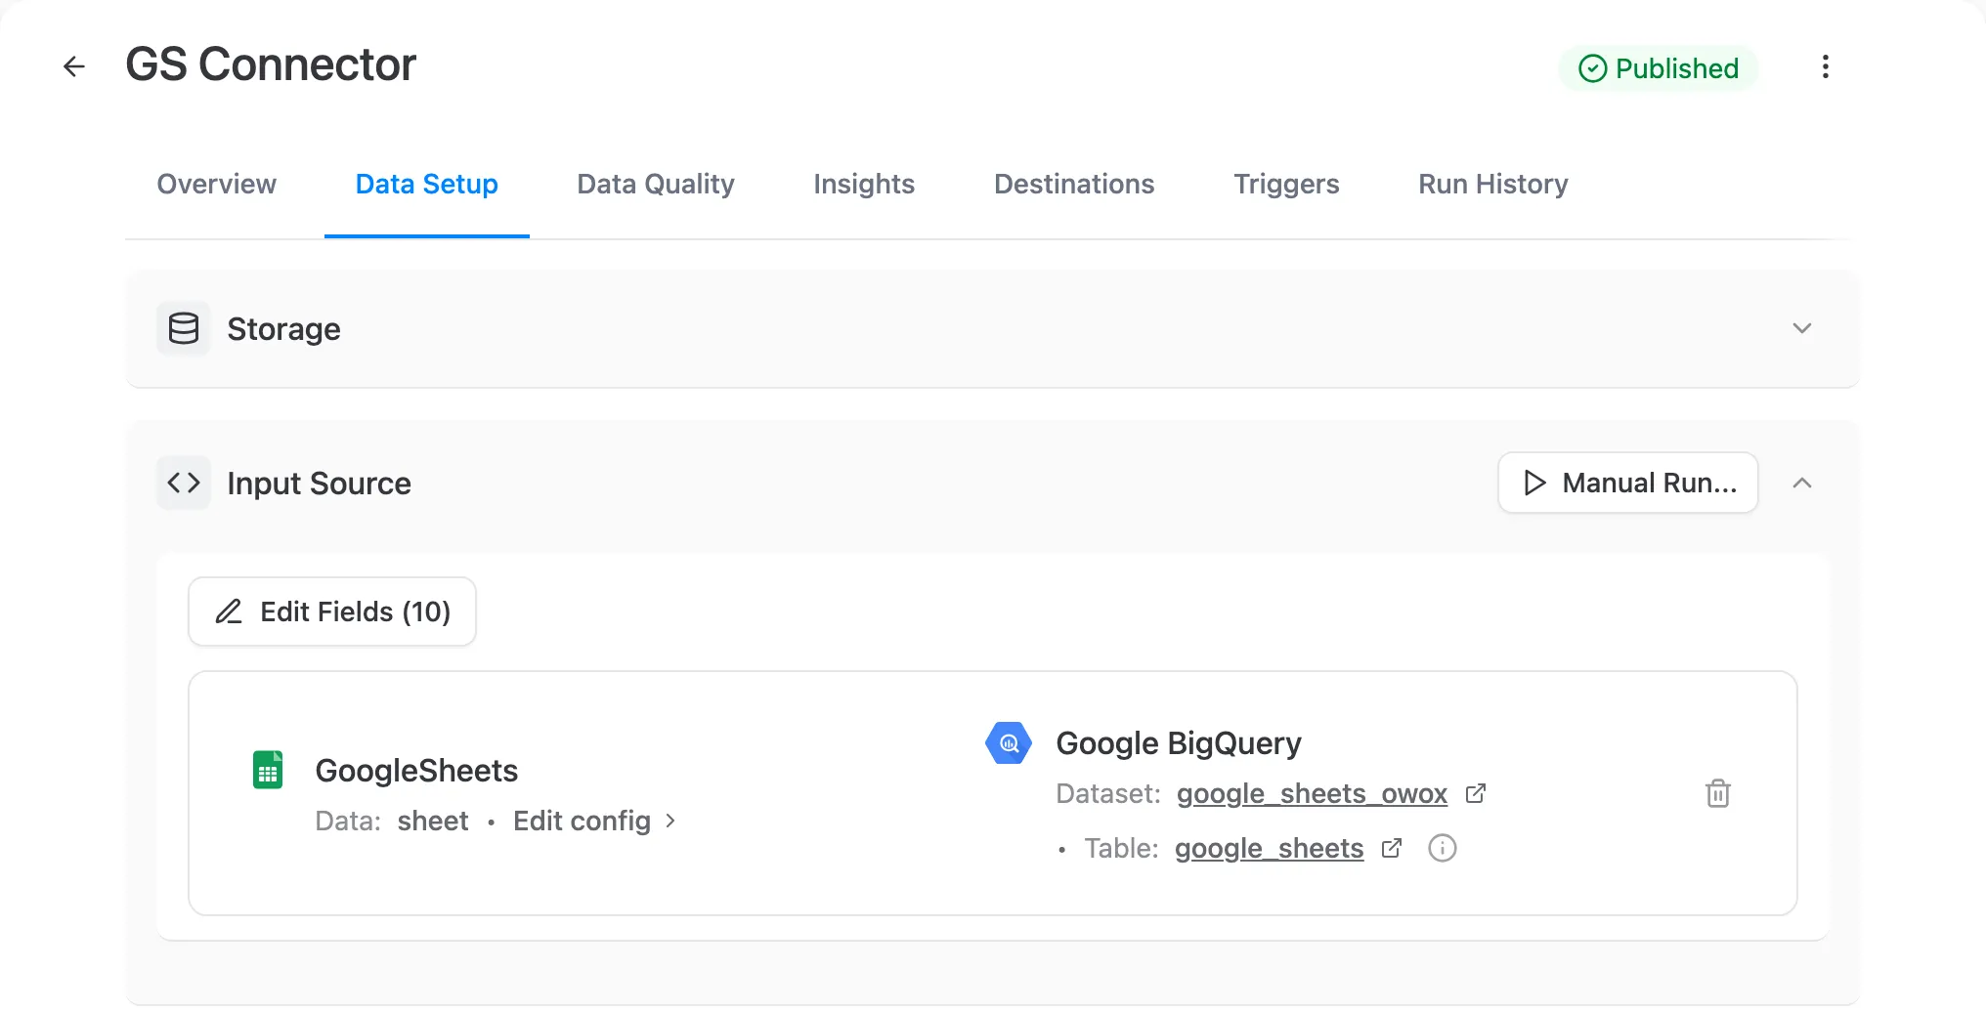Screen dimensions: 1986x1012
Task: Delete the source with the trash icon
Action: click(x=1718, y=793)
